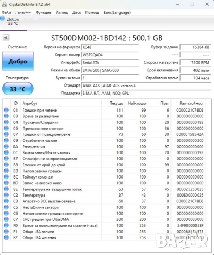The height and width of the screenshot is (255, 214).
Task: Click the app icon in title bar
Action: pyautogui.click(x=4, y=4)
